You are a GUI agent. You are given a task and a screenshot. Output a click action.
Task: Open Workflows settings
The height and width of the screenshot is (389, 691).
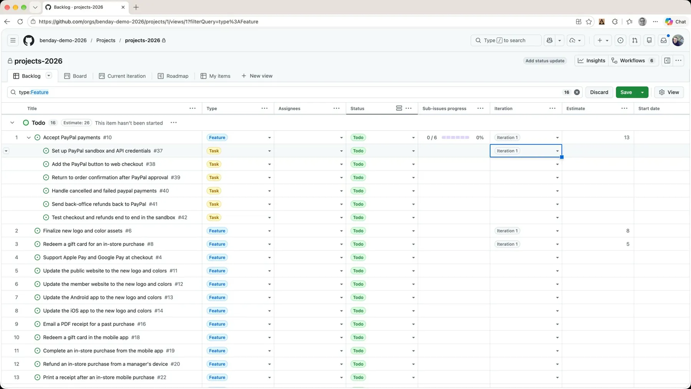[x=633, y=61]
